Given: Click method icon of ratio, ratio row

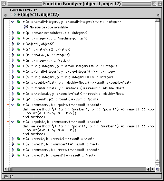Looking at the screenshot, I should (x=18, y=49).
